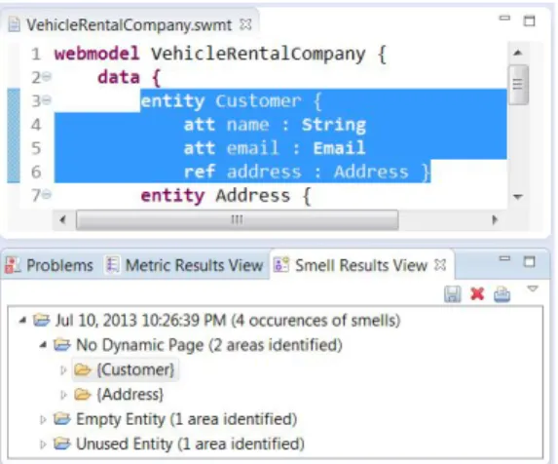Screen dimensions: 558x464
Task: Select the {Address} smell result item
Action: (130, 395)
